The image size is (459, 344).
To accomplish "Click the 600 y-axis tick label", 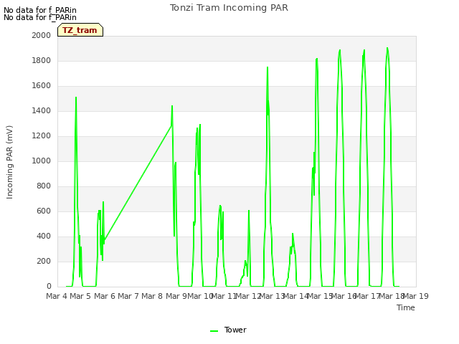I will (x=44, y=211).
